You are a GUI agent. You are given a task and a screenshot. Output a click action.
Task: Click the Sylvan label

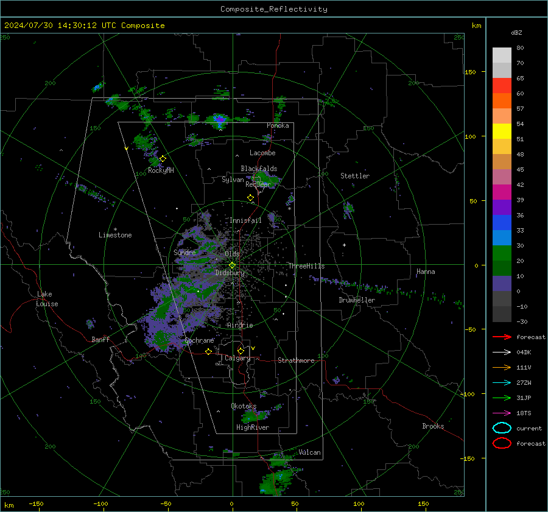point(233,180)
